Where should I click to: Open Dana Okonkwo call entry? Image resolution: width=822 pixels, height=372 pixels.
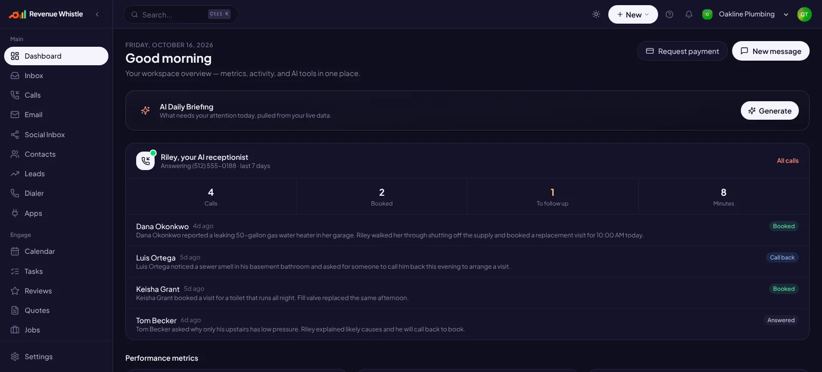467,230
